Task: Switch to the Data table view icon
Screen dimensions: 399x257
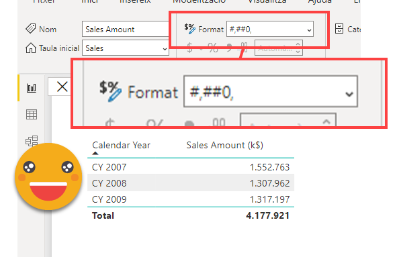Action: pyautogui.click(x=32, y=114)
